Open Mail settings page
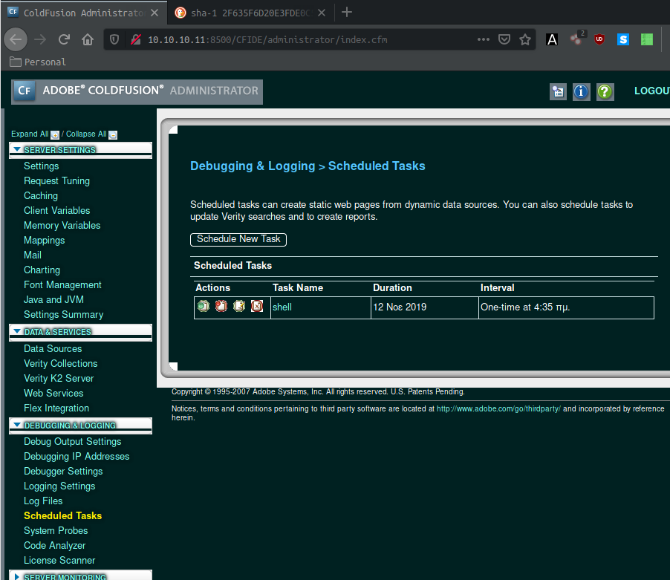 33,255
